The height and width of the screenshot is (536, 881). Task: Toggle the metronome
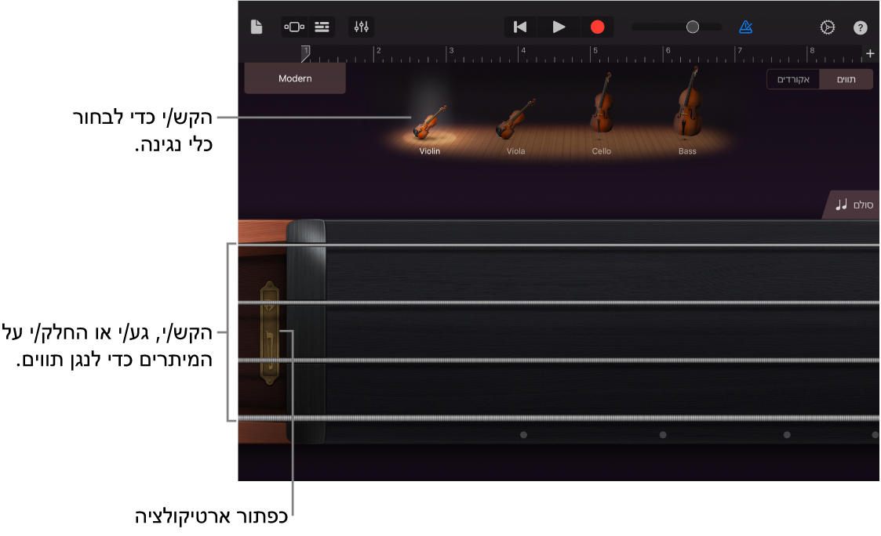pyautogui.click(x=745, y=27)
